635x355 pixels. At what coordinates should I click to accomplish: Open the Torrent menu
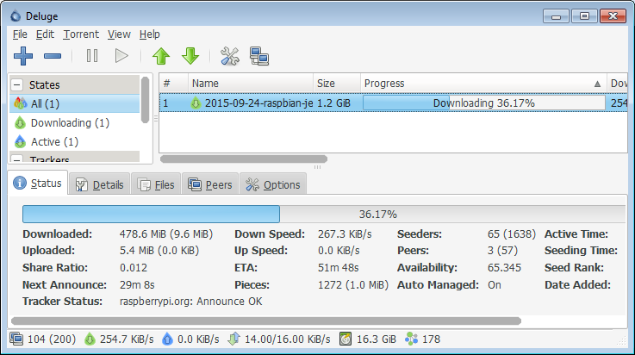[80, 34]
